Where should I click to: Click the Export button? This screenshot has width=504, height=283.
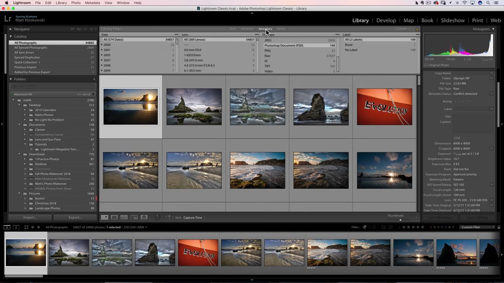(75, 217)
